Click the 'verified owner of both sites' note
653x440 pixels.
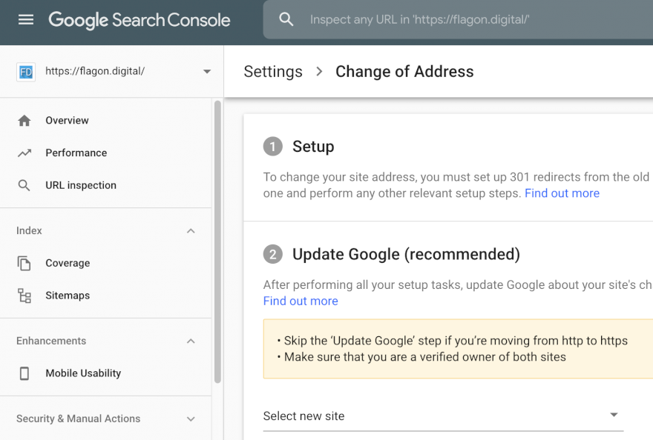[x=424, y=357]
